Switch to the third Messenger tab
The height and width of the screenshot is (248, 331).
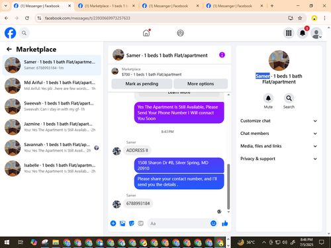(170, 6)
